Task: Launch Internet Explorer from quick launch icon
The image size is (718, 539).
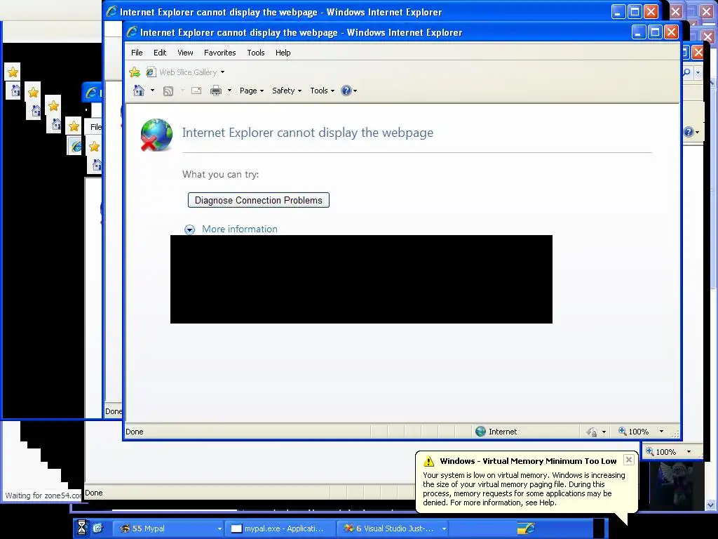Action: pyautogui.click(x=97, y=528)
